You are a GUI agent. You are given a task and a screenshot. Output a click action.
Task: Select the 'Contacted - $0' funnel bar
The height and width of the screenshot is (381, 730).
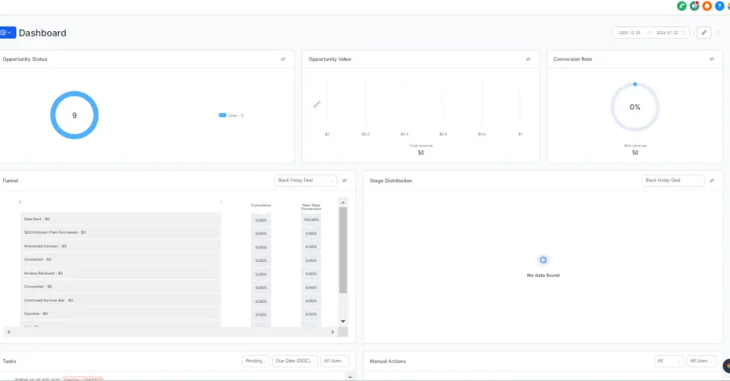click(x=121, y=259)
